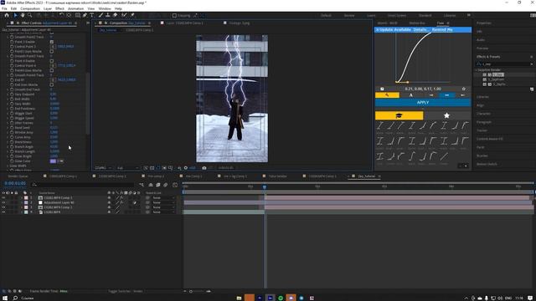This screenshot has width=536, height=301.
Task: Click Toggle Switches / Modes button
Action: point(125,291)
